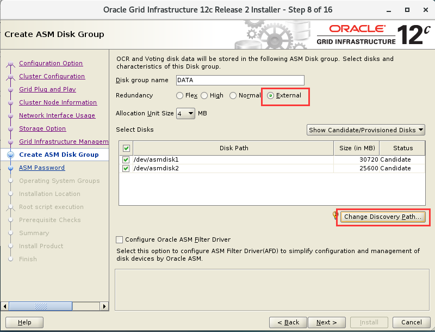Click the Change Discovery Path button

click(383, 217)
